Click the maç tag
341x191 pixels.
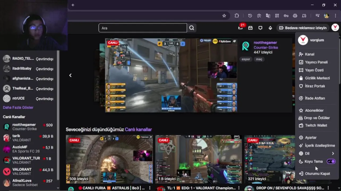259,59
